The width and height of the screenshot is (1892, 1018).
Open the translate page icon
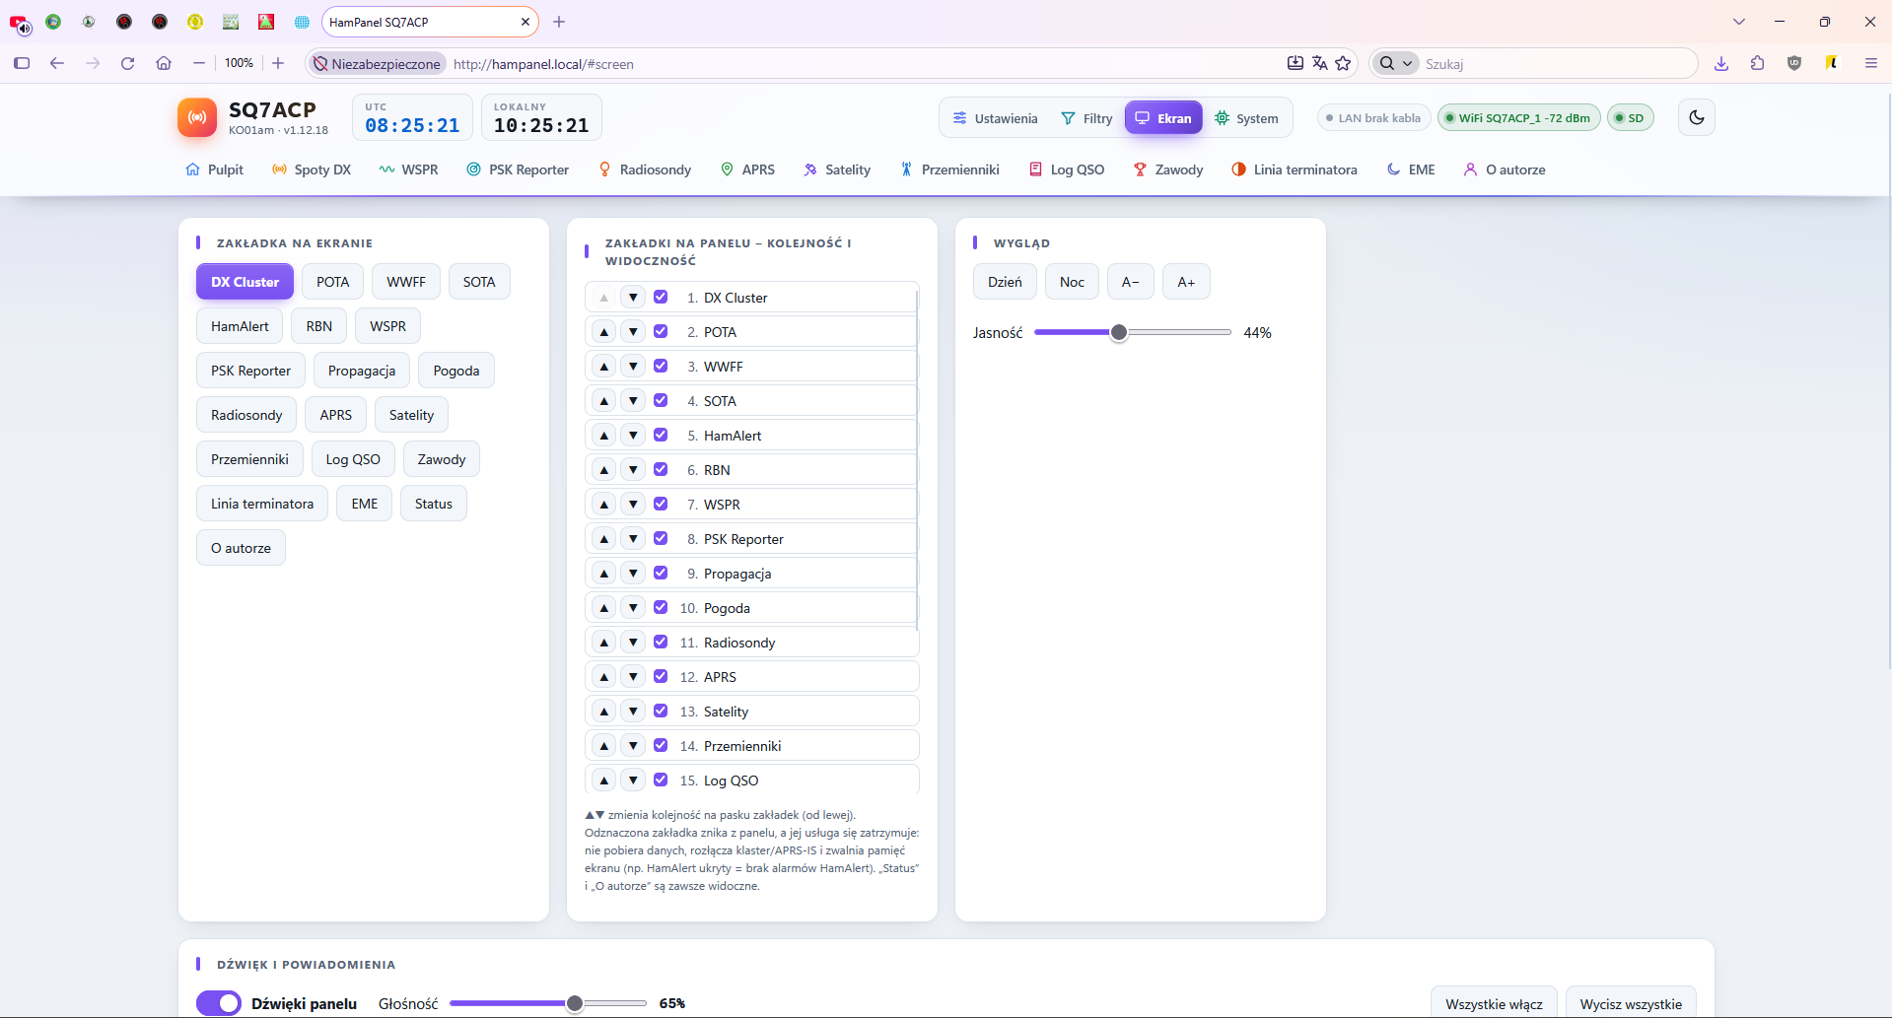(1319, 63)
